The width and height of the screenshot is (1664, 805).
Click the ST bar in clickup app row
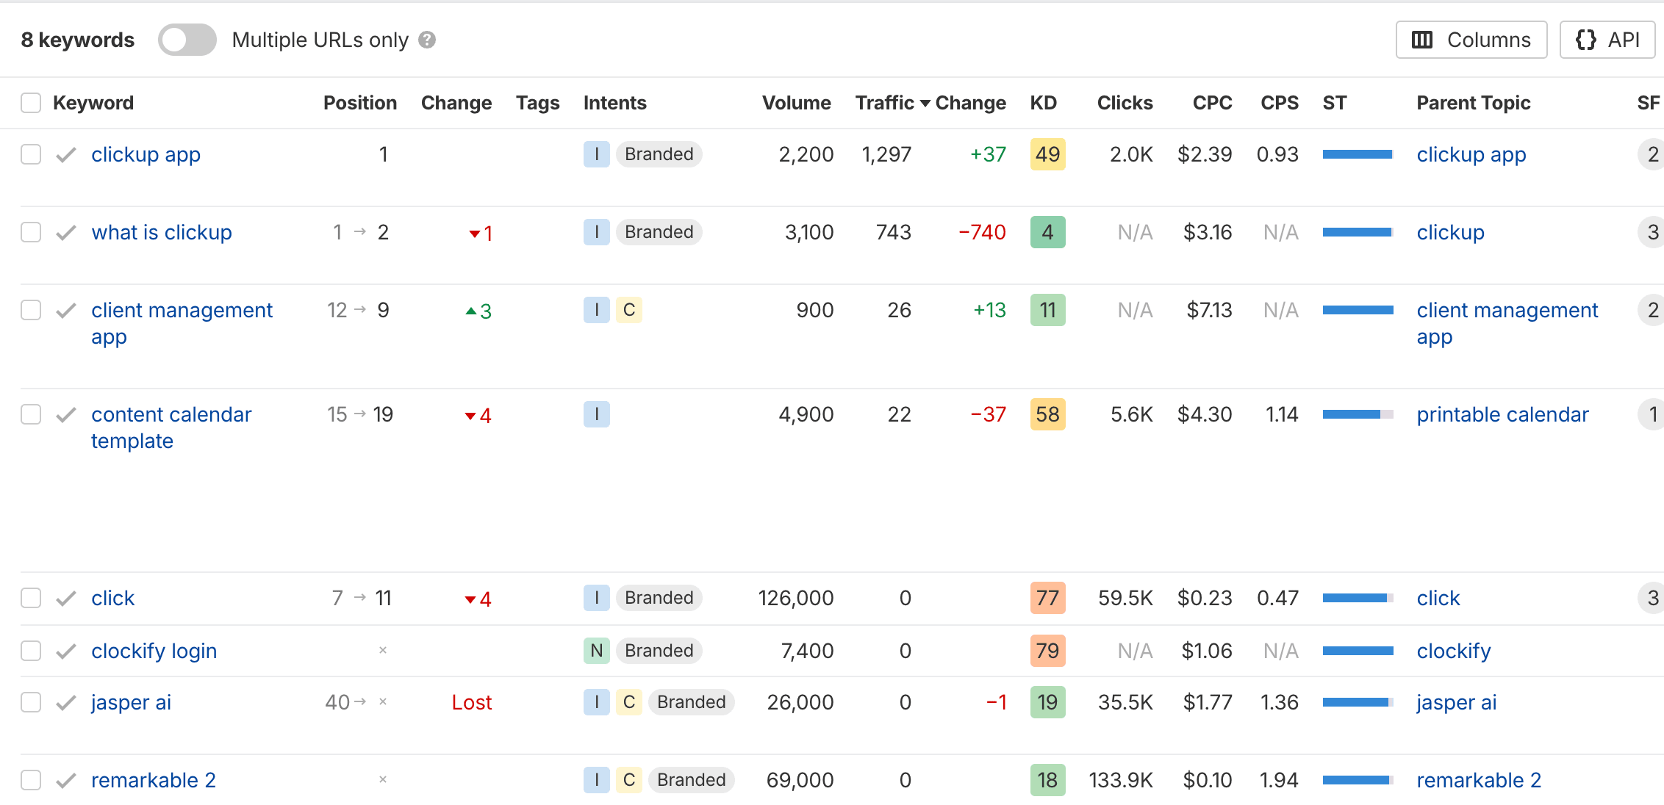click(x=1358, y=154)
